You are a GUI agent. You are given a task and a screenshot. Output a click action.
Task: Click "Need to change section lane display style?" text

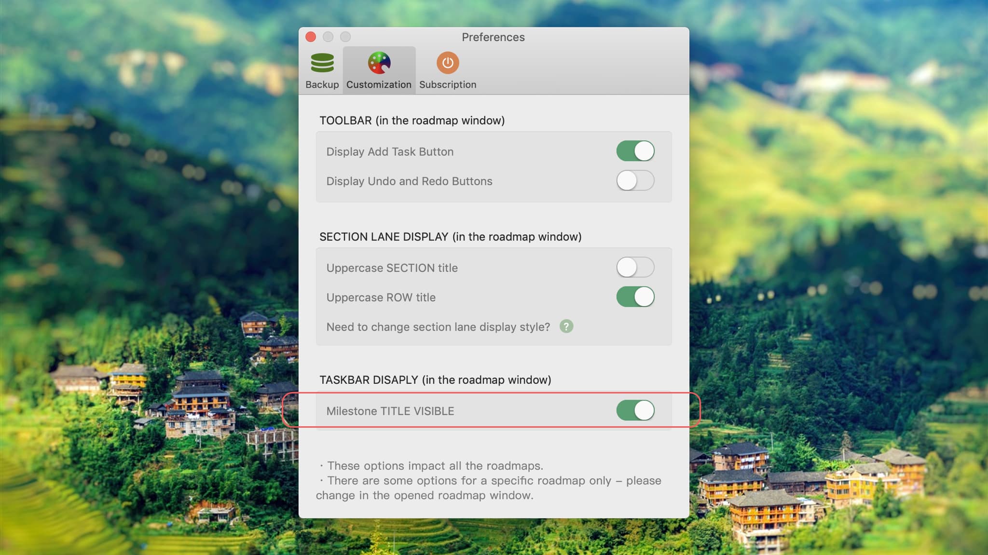coord(438,327)
